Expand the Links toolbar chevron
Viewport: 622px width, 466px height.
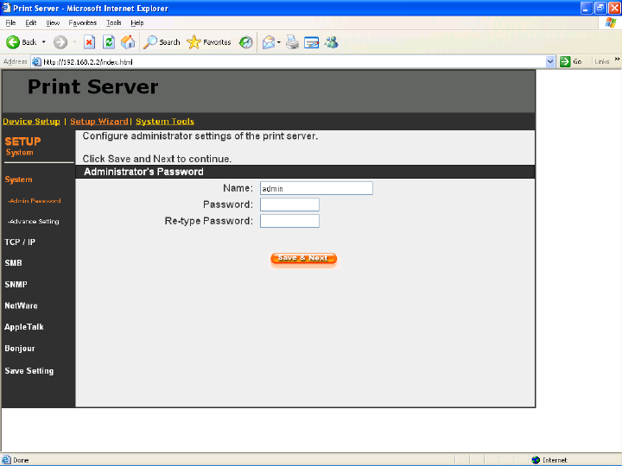pyautogui.click(x=617, y=60)
